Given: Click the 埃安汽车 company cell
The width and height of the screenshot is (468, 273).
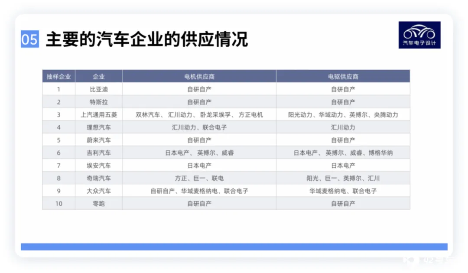Looking at the screenshot, I should tap(99, 165).
